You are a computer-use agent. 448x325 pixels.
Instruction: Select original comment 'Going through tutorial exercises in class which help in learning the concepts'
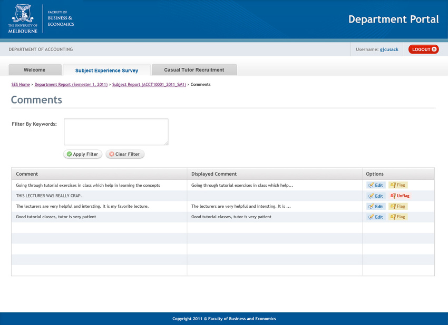(88, 185)
